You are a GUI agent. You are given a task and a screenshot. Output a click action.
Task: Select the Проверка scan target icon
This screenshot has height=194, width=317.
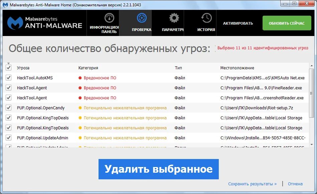(x=142, y=18)
